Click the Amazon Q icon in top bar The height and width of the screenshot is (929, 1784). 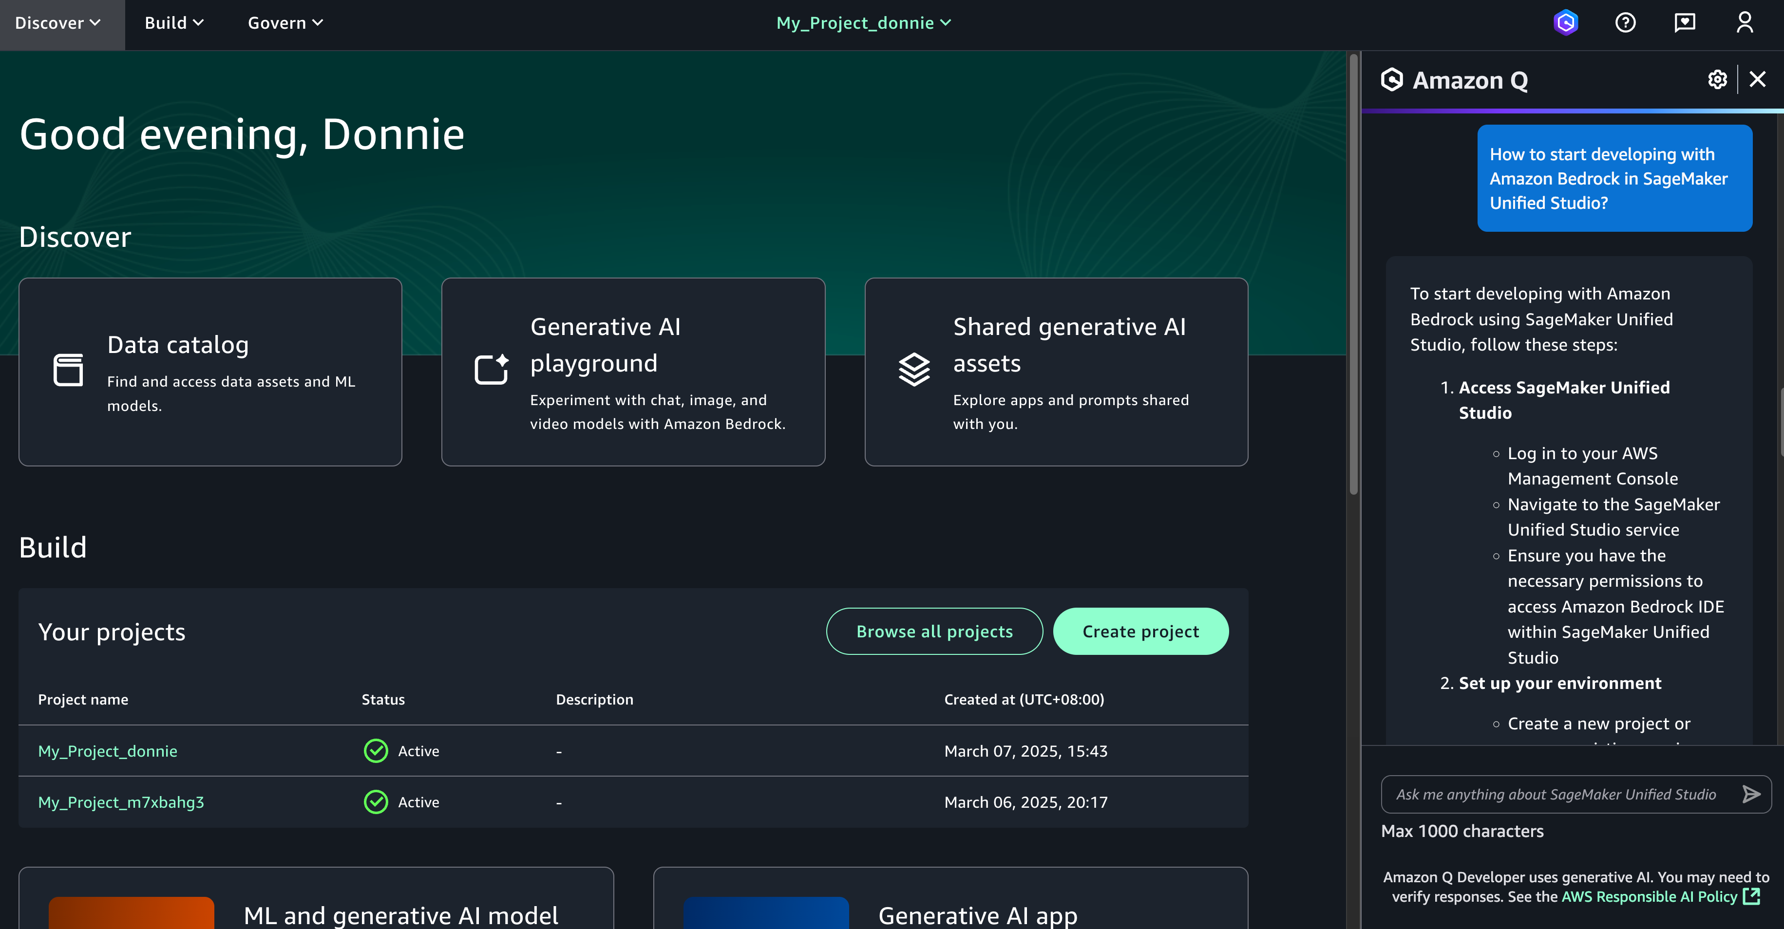pyautogui.click(x=1565, y=23)
